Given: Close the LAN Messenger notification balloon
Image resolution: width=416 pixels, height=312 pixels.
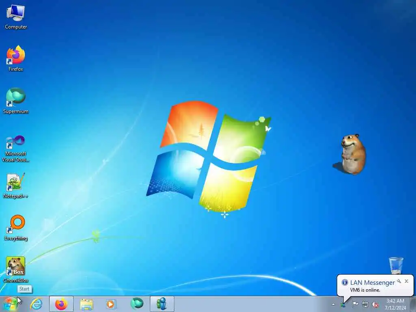Looking at the screenshot, I should 406,281.
